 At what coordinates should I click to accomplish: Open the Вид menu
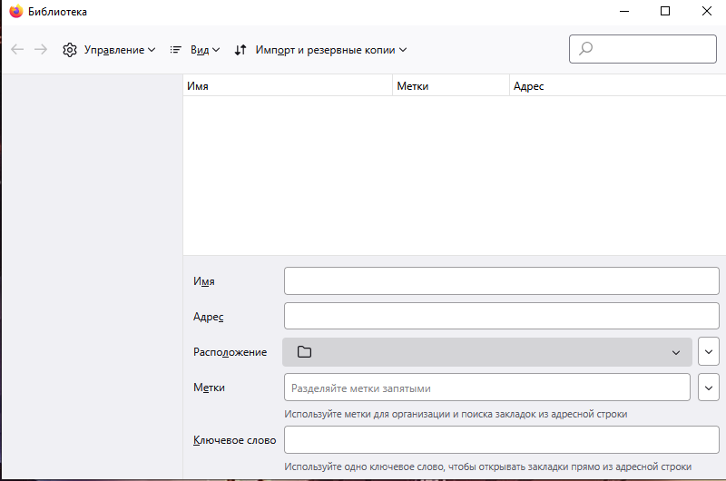(195, 50)
